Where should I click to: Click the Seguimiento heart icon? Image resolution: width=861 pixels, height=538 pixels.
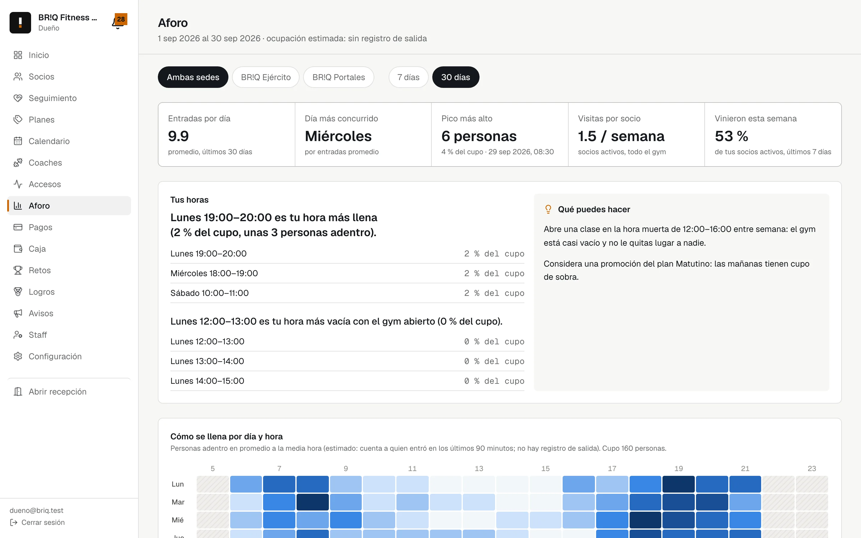click(18, 98)
